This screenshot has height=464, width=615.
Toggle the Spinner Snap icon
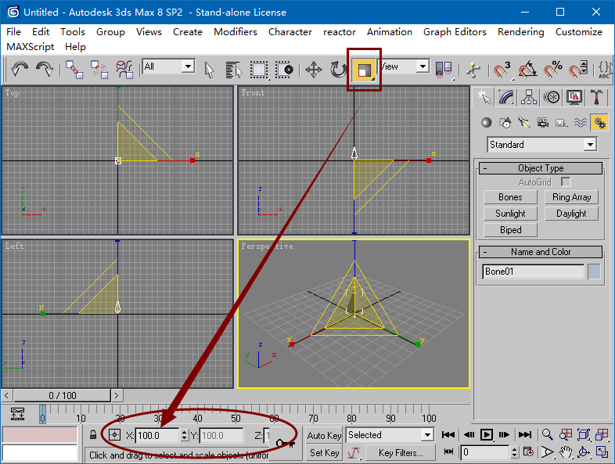pyautogui.click(x=578, y=70)
